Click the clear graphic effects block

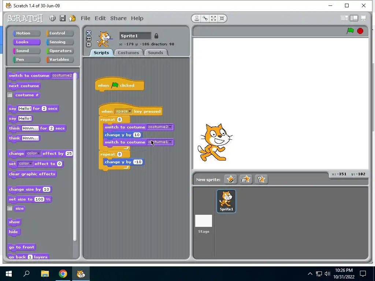tap(32, 174)
